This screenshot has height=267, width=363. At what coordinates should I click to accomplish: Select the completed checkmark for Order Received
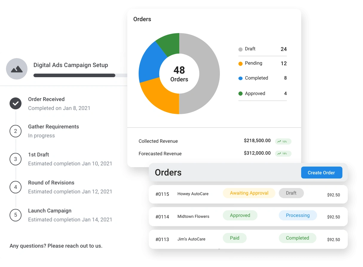tap(16, 103)
